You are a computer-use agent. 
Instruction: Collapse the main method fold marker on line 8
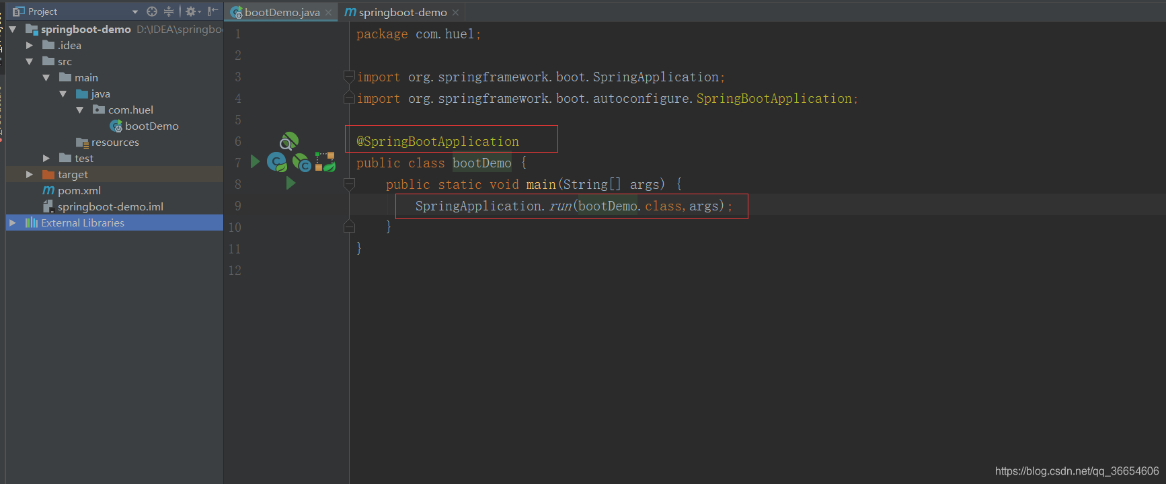pyautogui.click(x=349, y=184)
